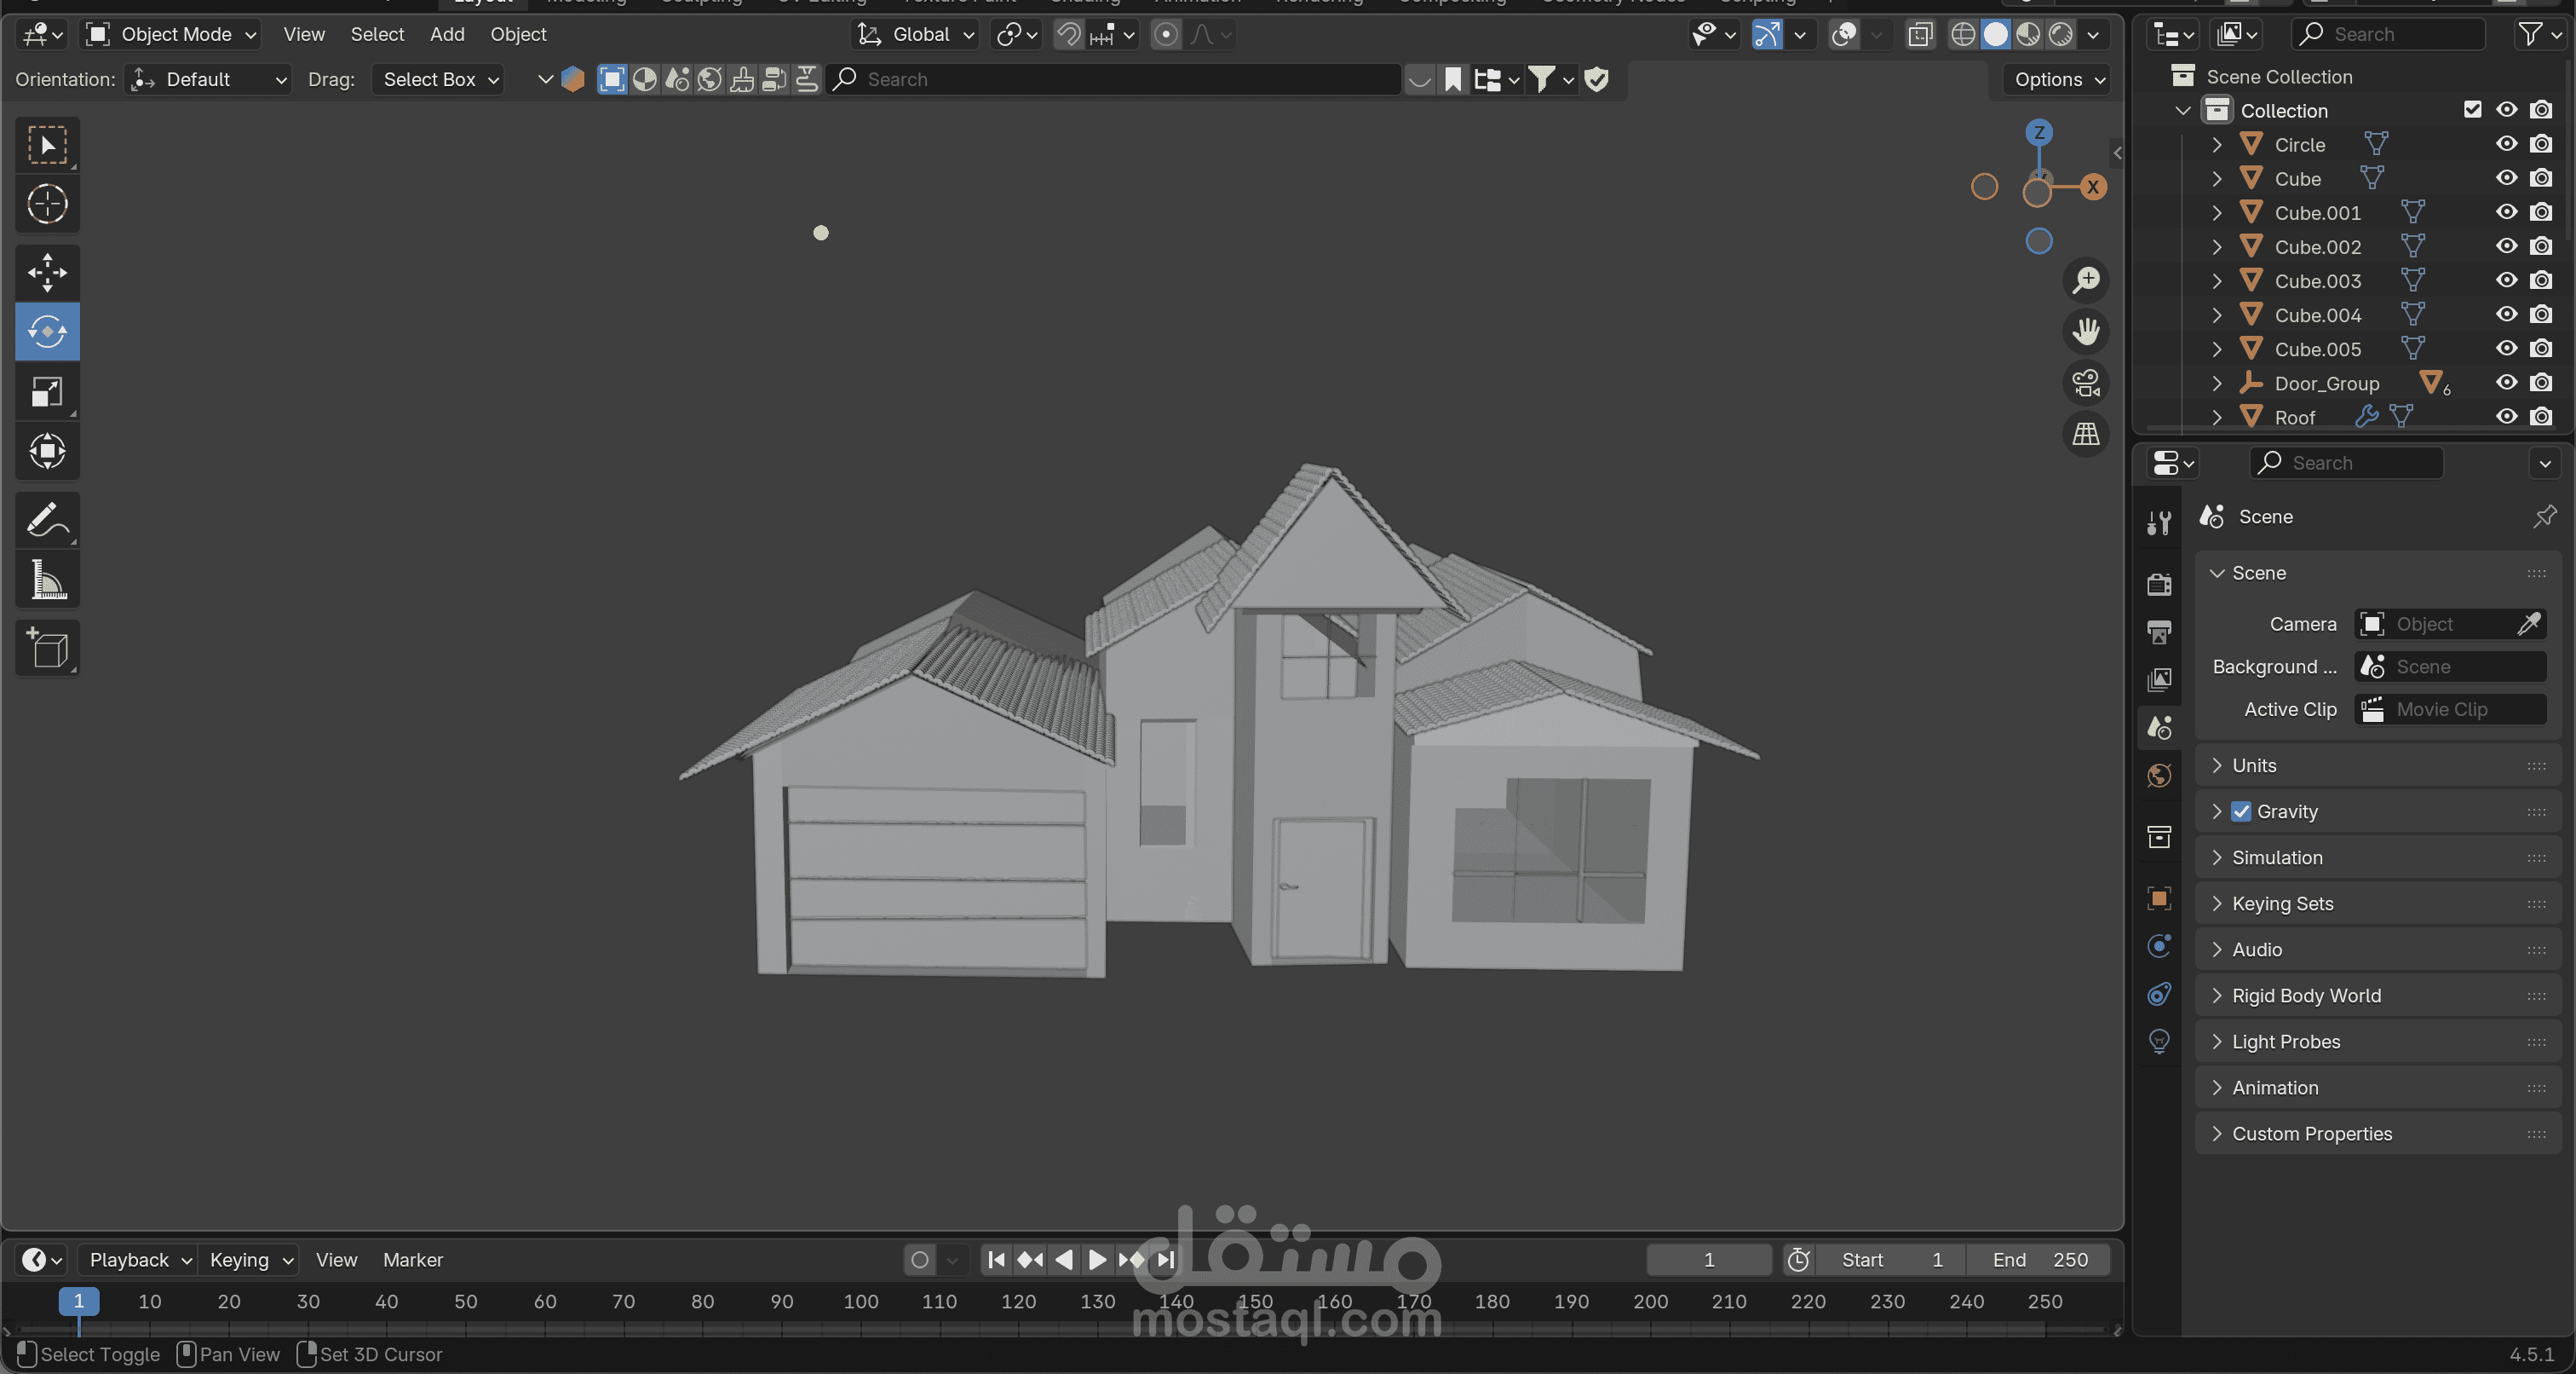2576x1374 pixels.
Task: Open the View Layer properties tab
Action: [x=2159, y=679]
